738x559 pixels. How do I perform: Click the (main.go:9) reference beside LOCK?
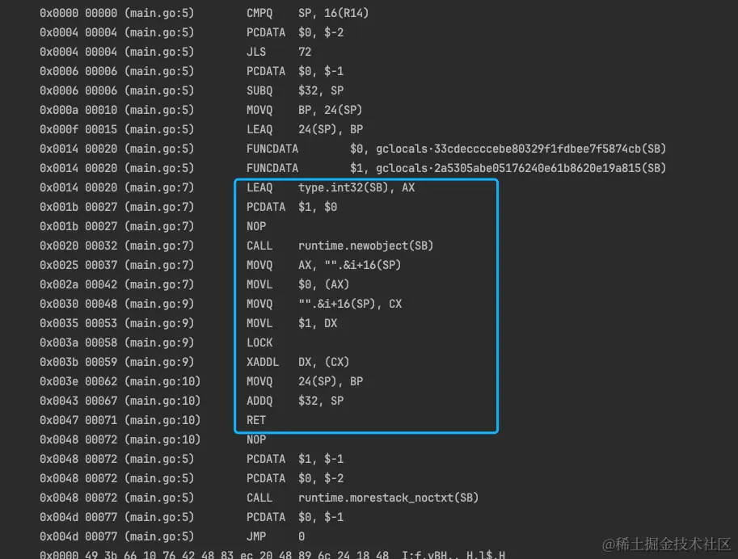tap(159, 343)
